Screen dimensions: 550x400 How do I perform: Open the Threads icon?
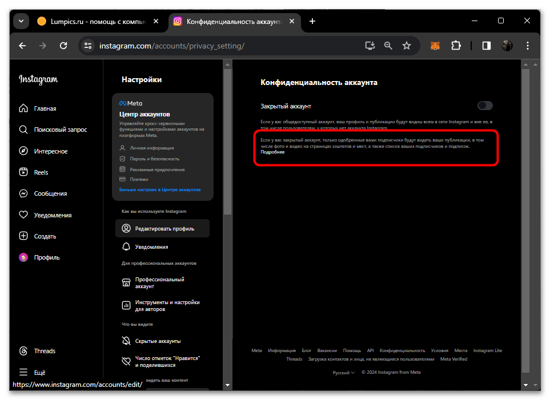coord(23,351)
